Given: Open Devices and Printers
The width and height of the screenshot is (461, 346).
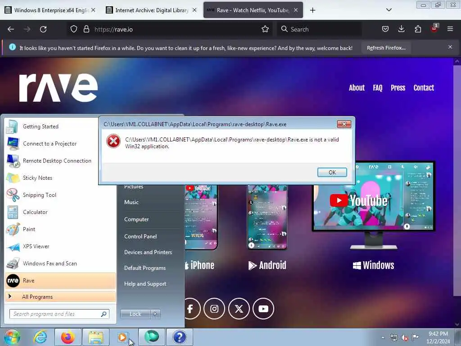Looking at the screenshot, I should [148, 252].
